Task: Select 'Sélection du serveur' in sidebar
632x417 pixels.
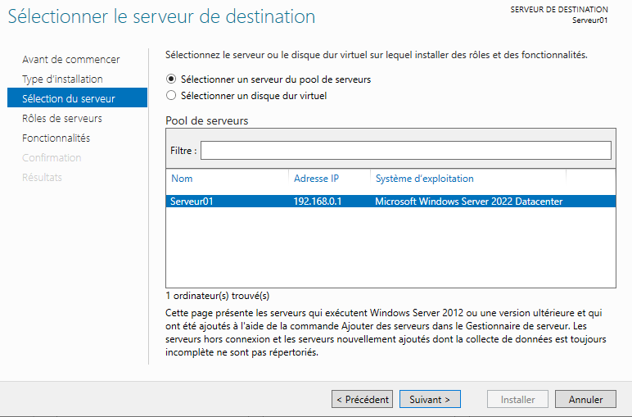Action: (69, 99)
